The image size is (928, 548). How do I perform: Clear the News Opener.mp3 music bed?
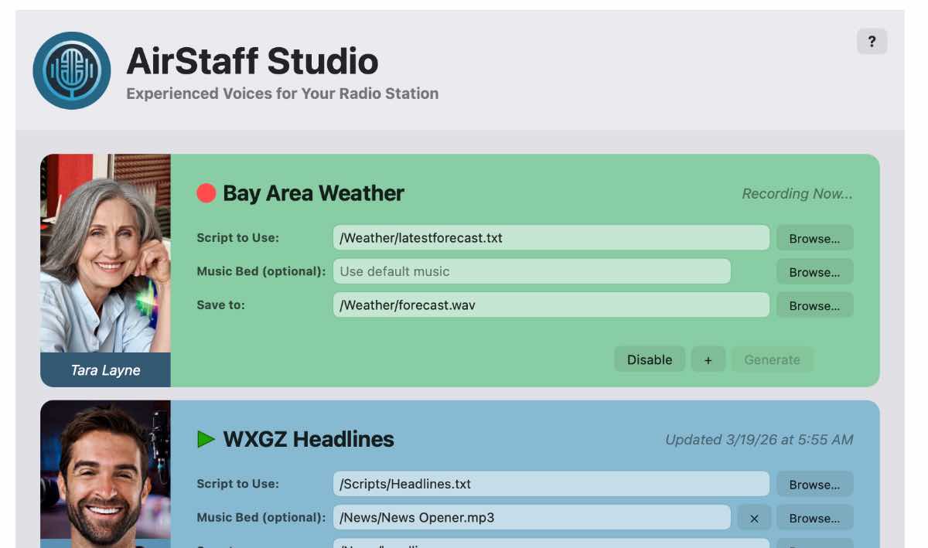754,518
